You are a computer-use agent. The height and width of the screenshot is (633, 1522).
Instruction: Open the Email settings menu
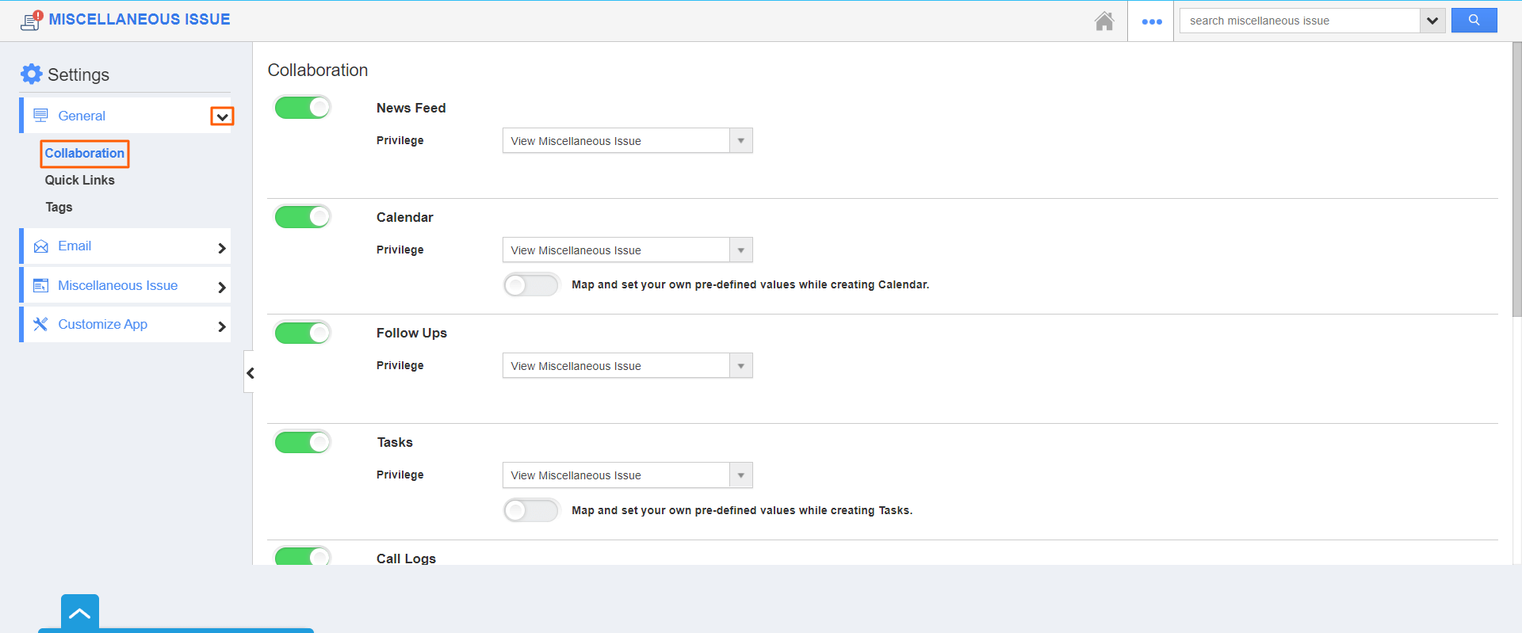pyautogui.click(x=125, y=246)
